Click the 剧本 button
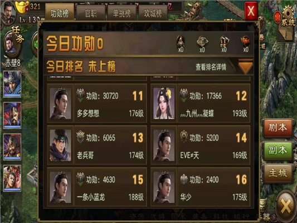The image size is (297, 223). point(277,128)
